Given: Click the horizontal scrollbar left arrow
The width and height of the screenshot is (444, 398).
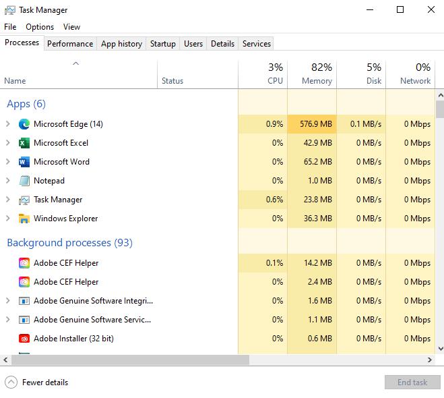Looking at the screenshot, I should pos(5,360).
